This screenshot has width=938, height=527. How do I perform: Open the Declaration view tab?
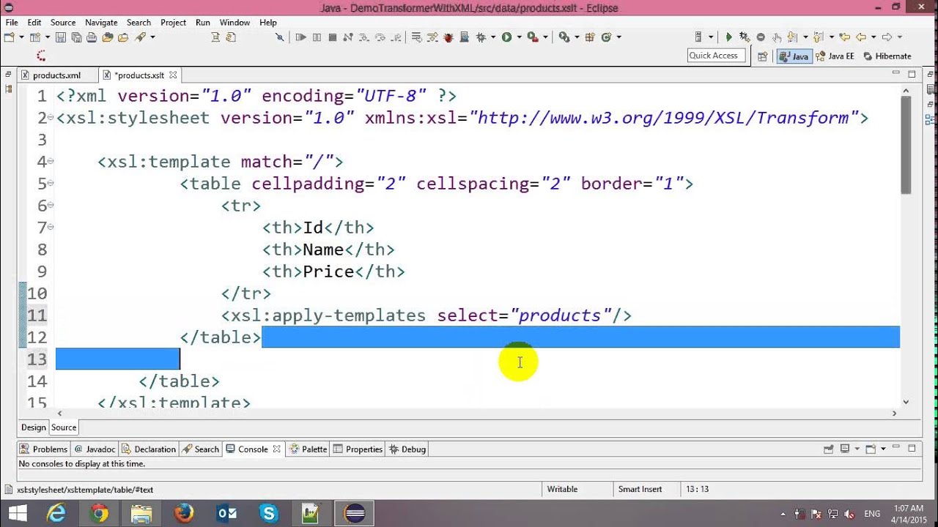tap(149, 449)
